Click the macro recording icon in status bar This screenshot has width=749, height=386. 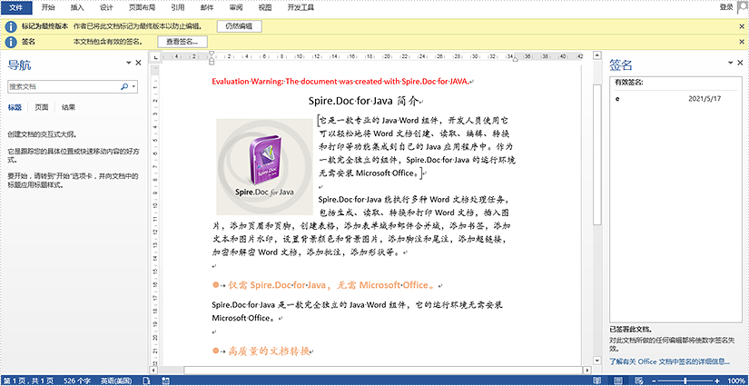pos(166,381)
